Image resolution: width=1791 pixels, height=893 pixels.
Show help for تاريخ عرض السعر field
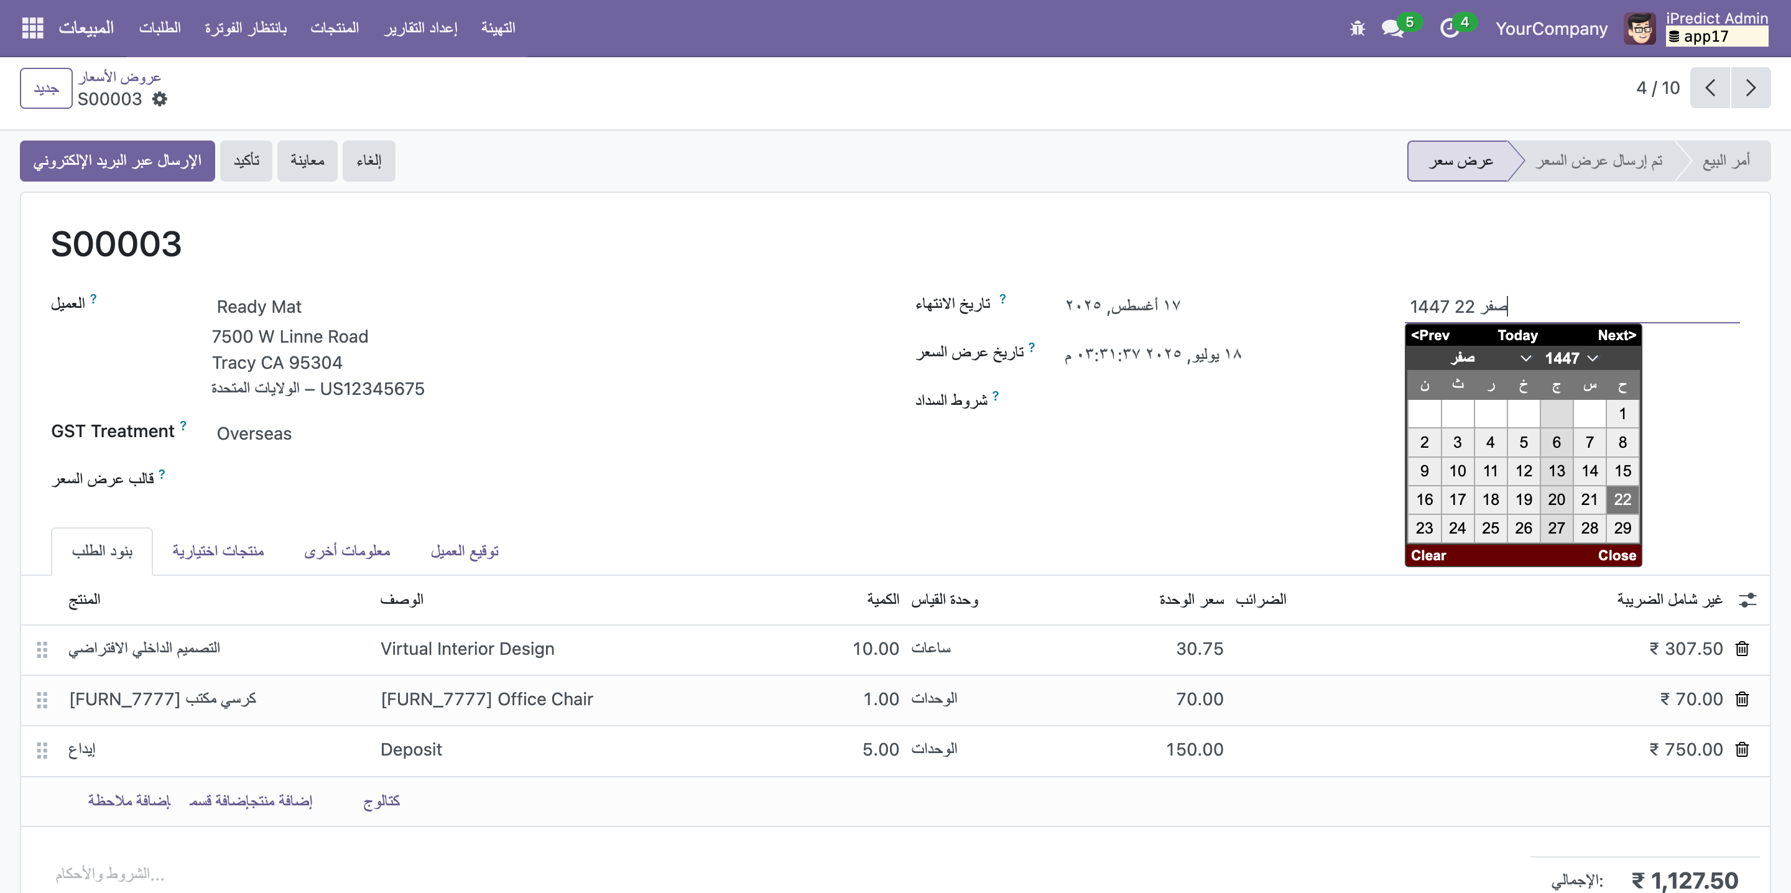click(x=1031, y=347)
